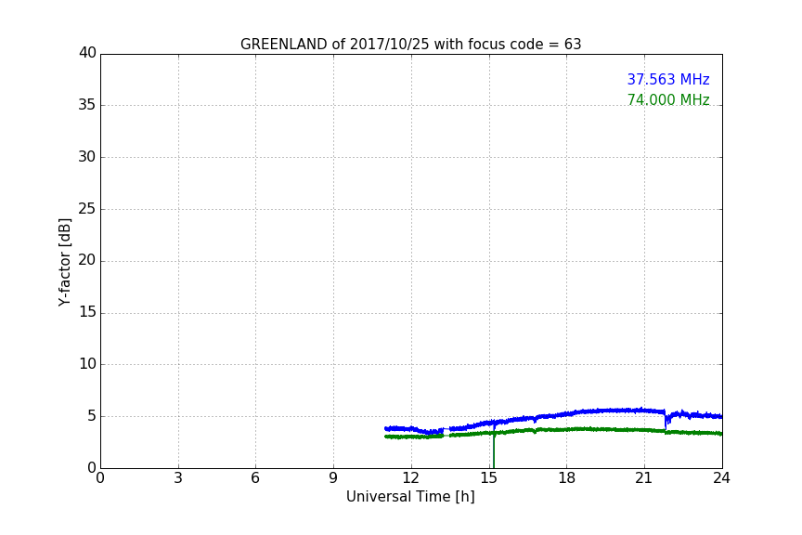Screen dimensions: 802x535
Task: Click y-axis tick label 35
Action: (87, 105)
